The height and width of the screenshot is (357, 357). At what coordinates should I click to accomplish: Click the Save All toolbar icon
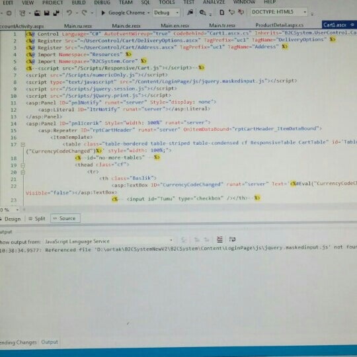[x=56, y=13]
